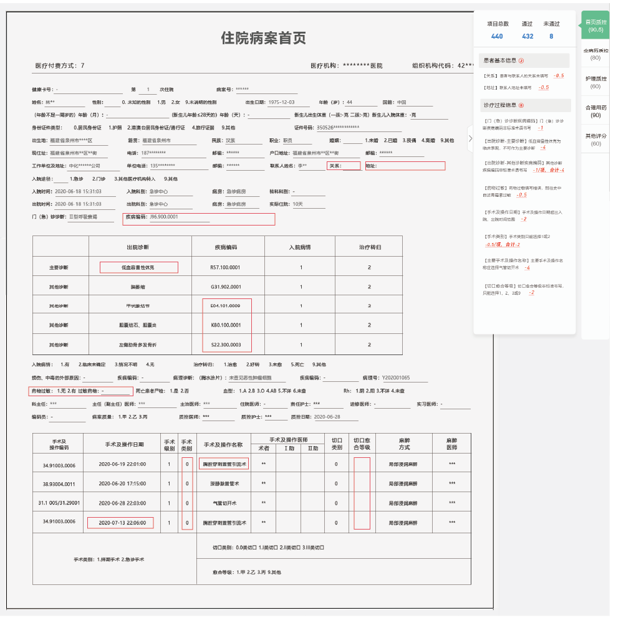The image size is (621, 618).
Task: Click disease code K80.100.0001
Action: (x=226, y=325)
